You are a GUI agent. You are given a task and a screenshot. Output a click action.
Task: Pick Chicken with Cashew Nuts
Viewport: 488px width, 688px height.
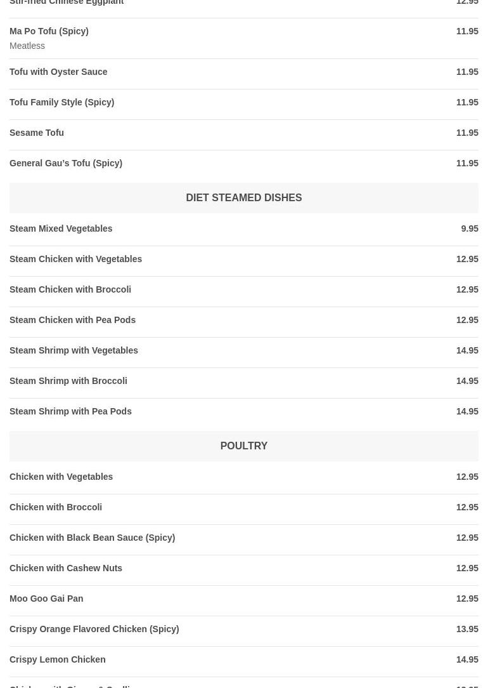coord(66,568)
